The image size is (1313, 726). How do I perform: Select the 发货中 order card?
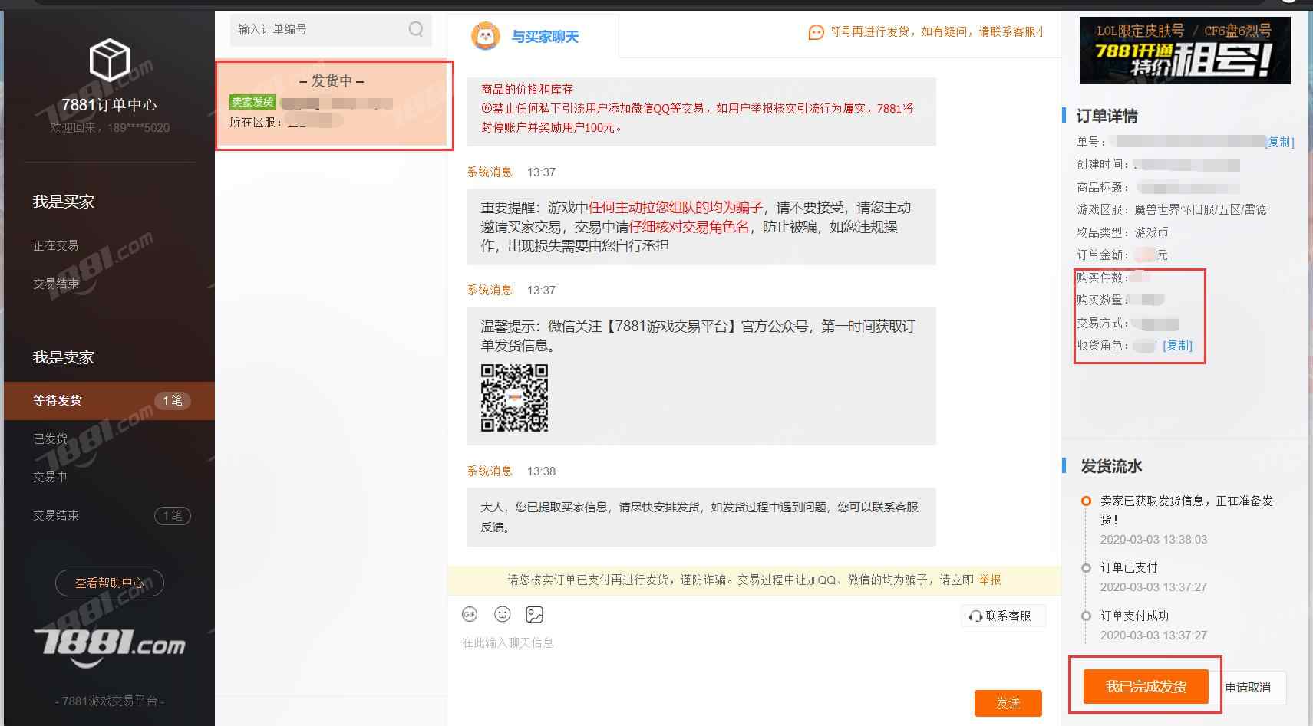332,103
